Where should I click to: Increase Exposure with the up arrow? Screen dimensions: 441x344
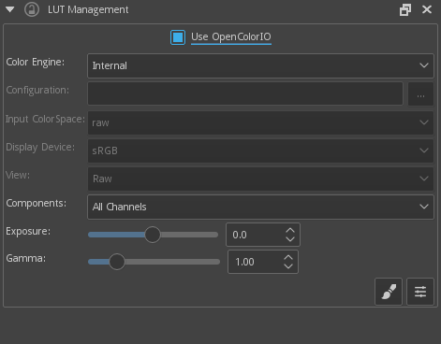pos(290,230)
